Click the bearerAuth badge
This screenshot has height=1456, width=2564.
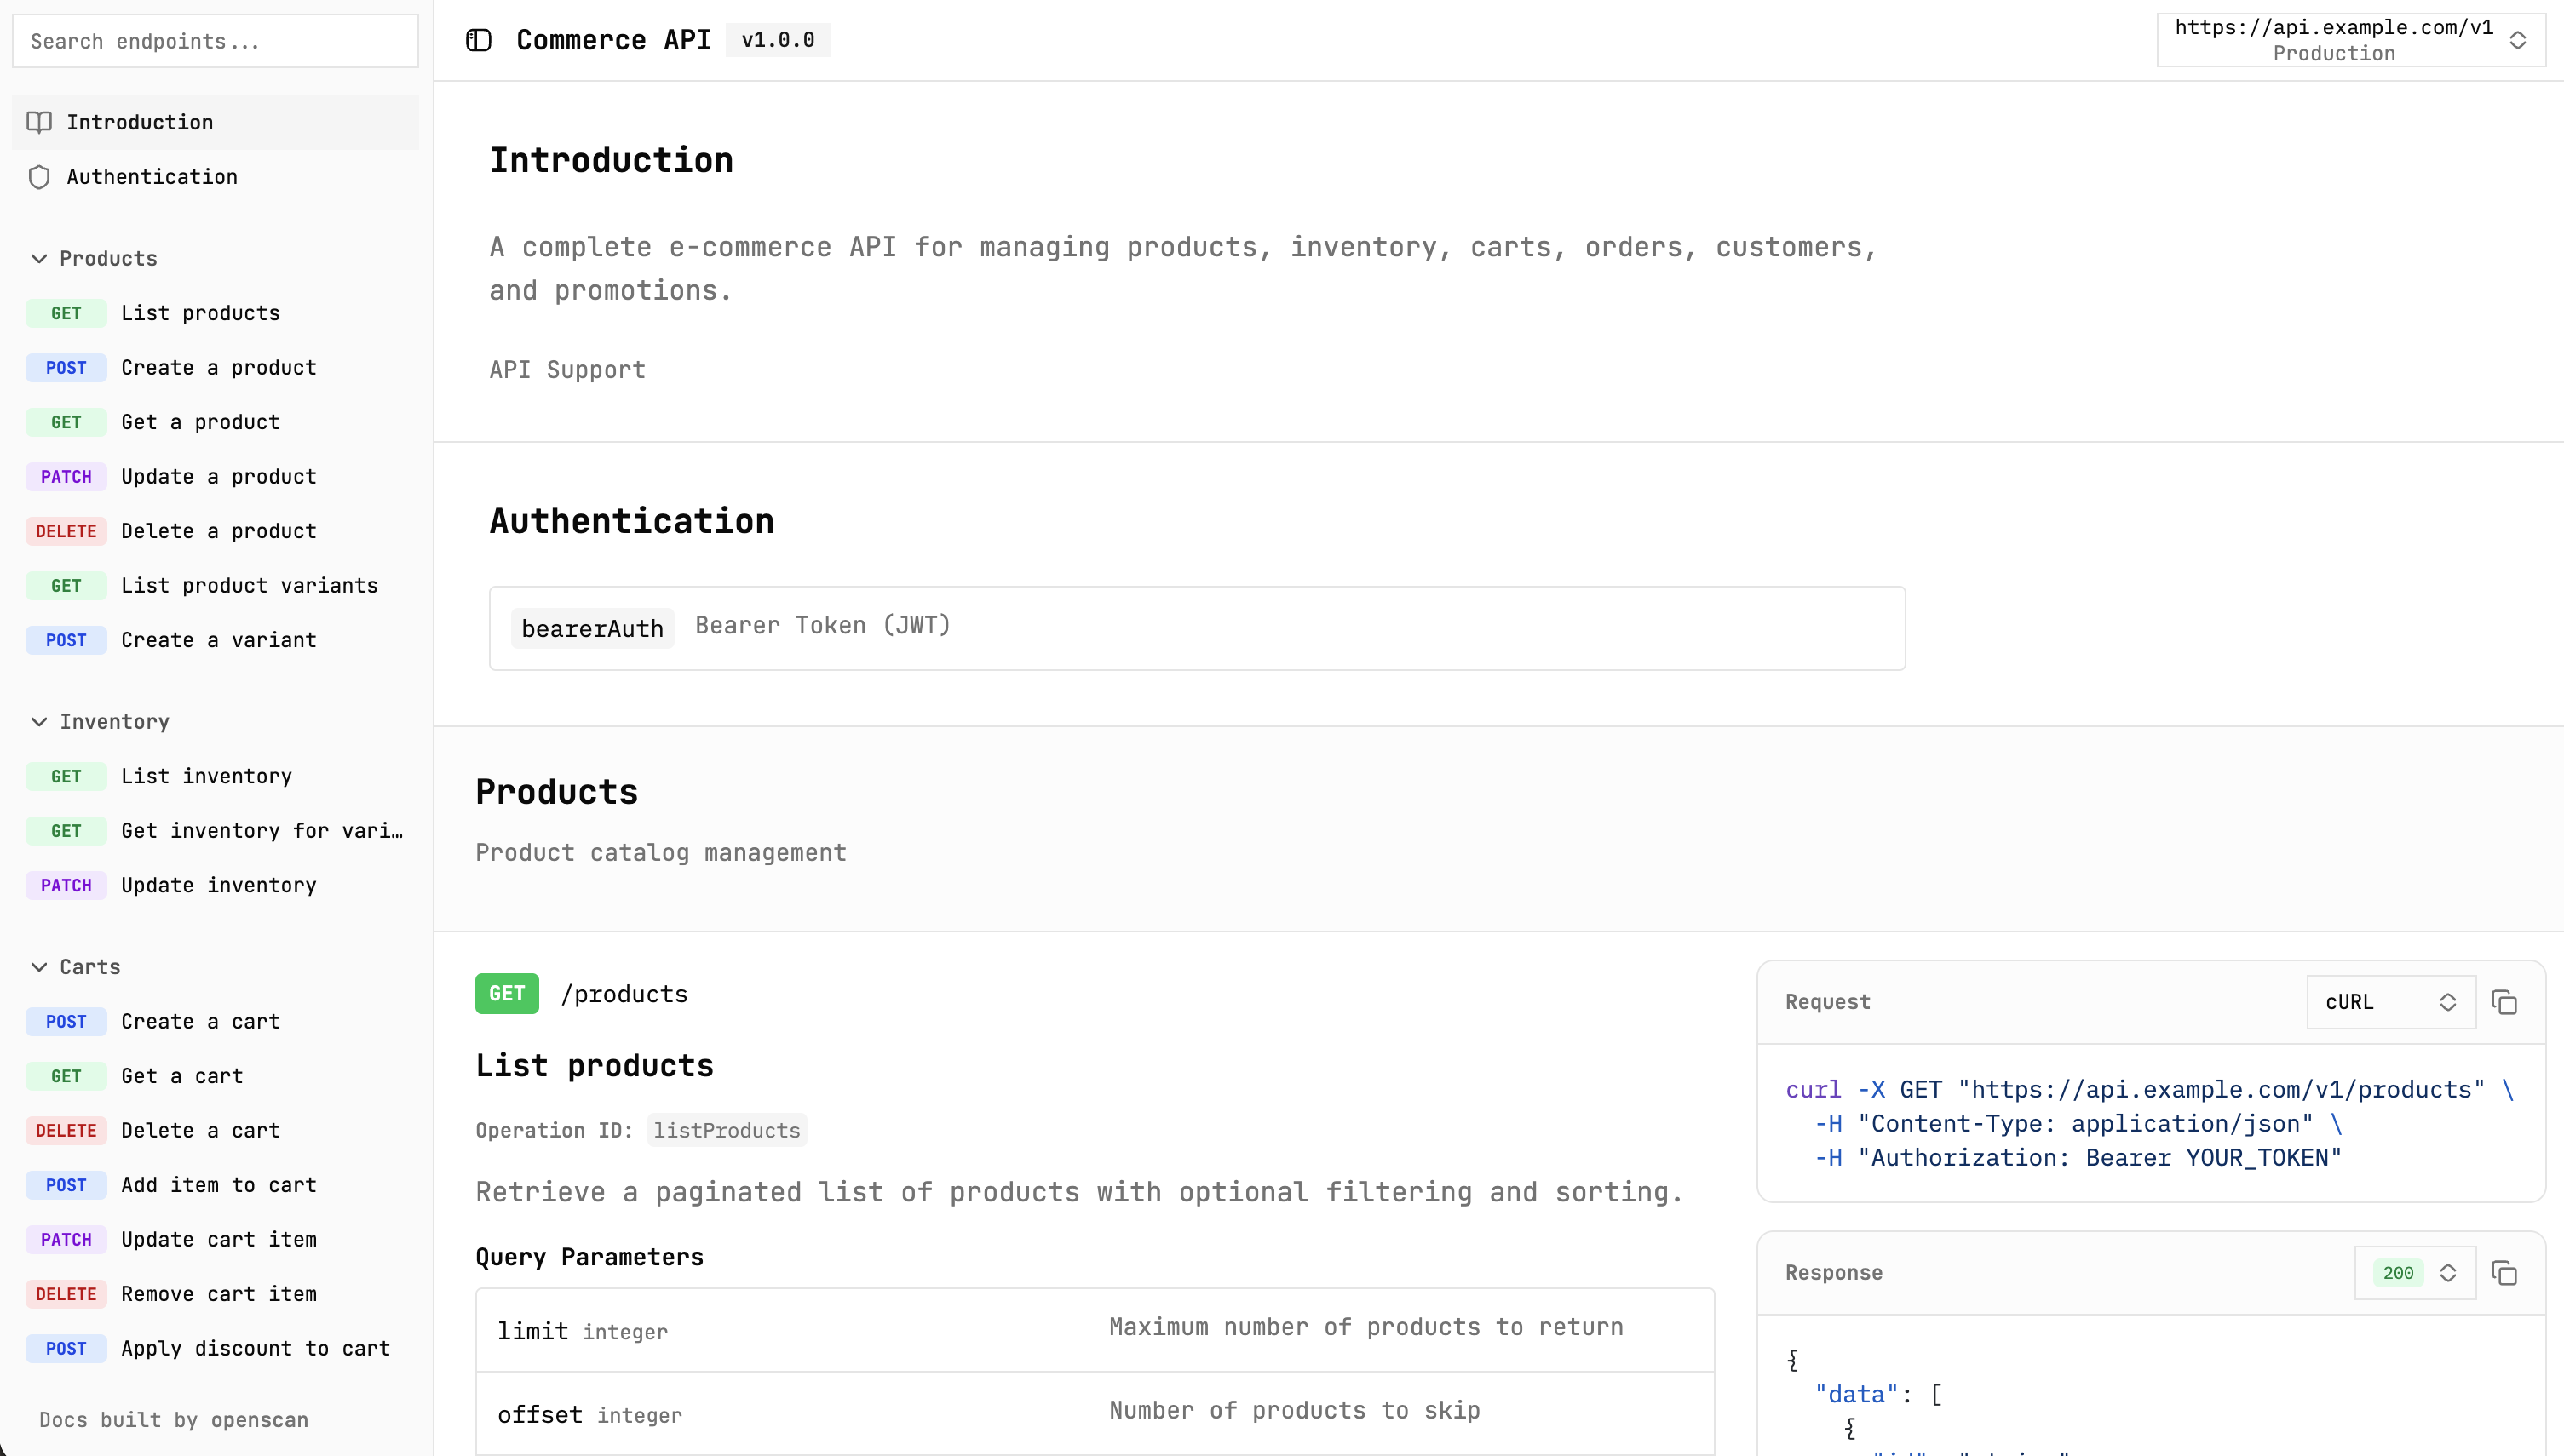click(591, 628)
